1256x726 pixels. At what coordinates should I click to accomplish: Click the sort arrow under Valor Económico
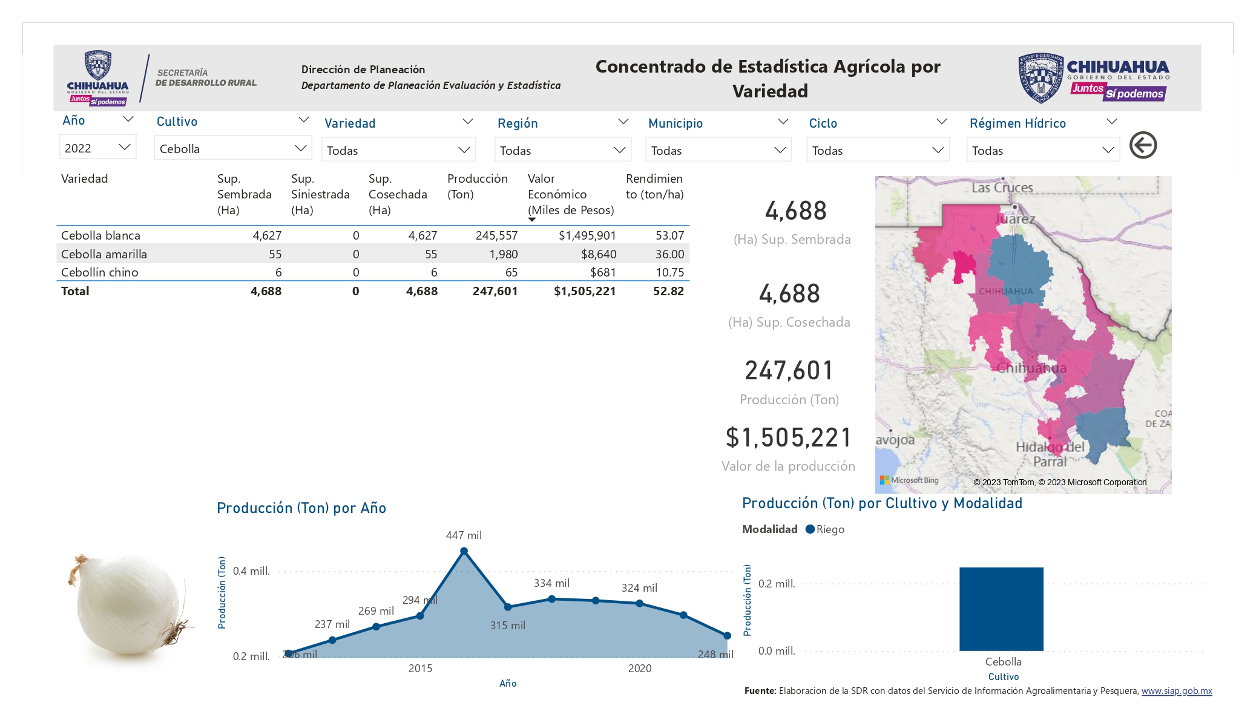point(532,219)
